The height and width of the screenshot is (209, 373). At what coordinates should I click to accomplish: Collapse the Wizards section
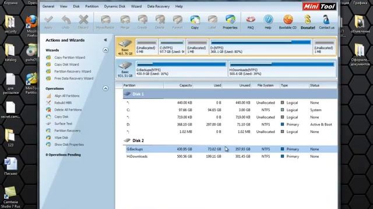105,50
